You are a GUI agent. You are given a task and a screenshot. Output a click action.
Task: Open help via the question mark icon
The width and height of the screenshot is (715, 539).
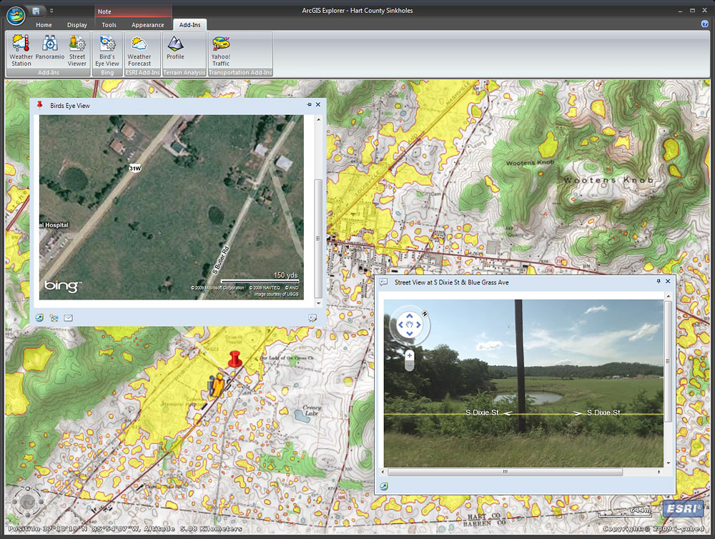704,24
